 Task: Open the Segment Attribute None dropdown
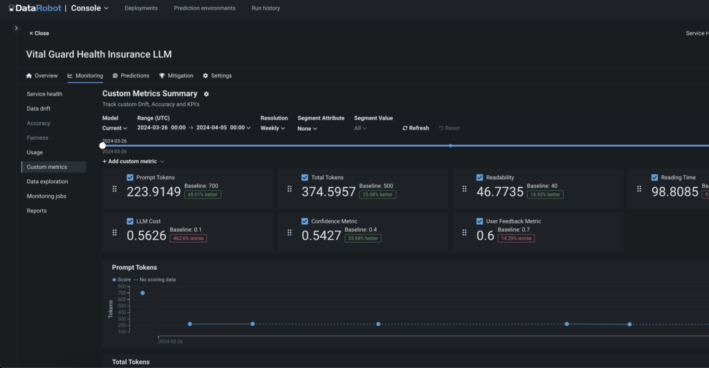click(307, 129)
